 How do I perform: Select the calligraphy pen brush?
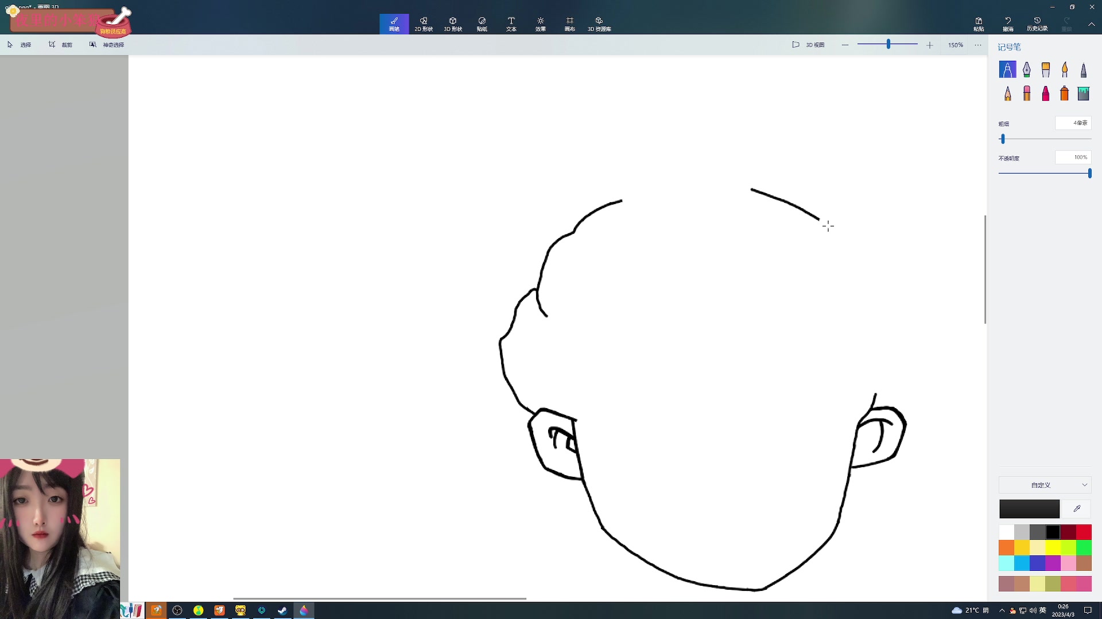[1026, 69]
